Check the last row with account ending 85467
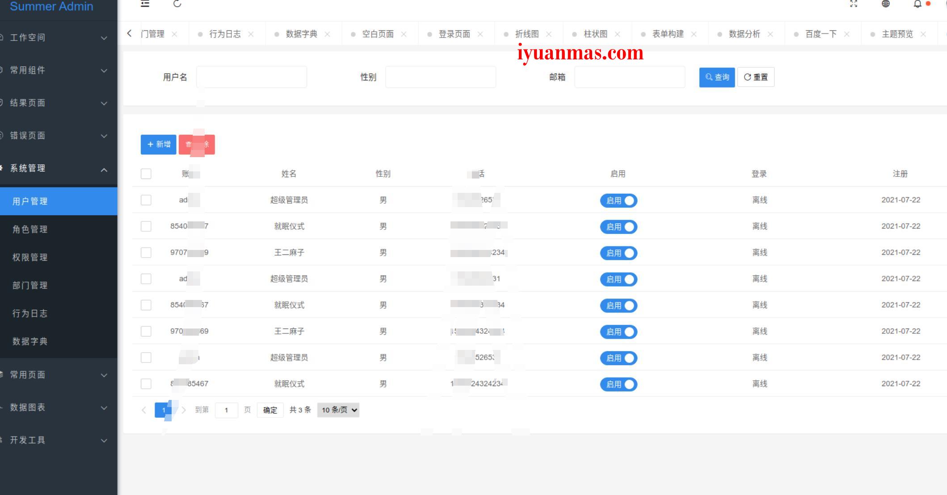The image size is (947, 495). 146,384
